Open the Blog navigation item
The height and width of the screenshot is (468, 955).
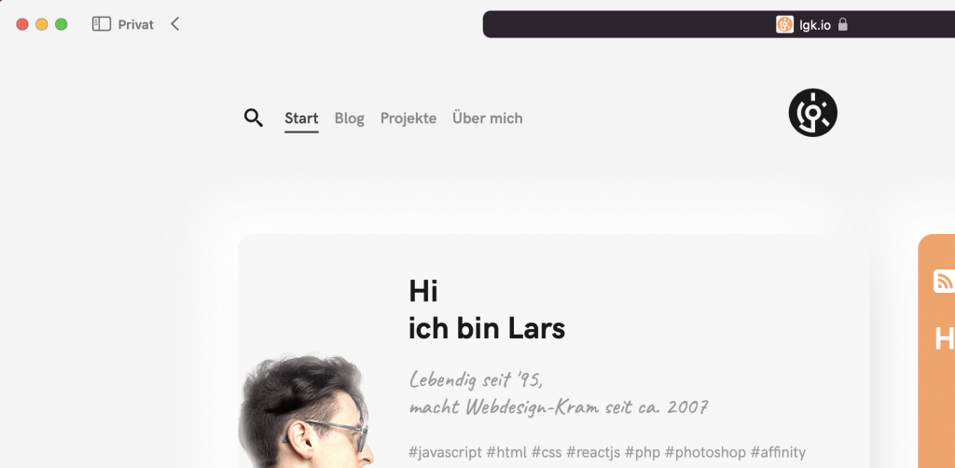(x=349, y=118)
